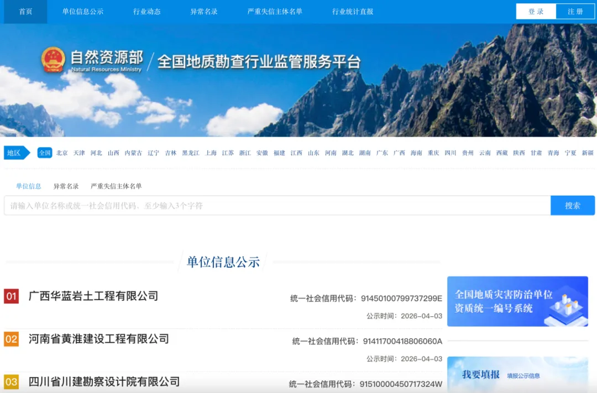This screenshot has width=597, height=393.
Task: Select the 单位信息 search tab
Action: tap(29, 186)
